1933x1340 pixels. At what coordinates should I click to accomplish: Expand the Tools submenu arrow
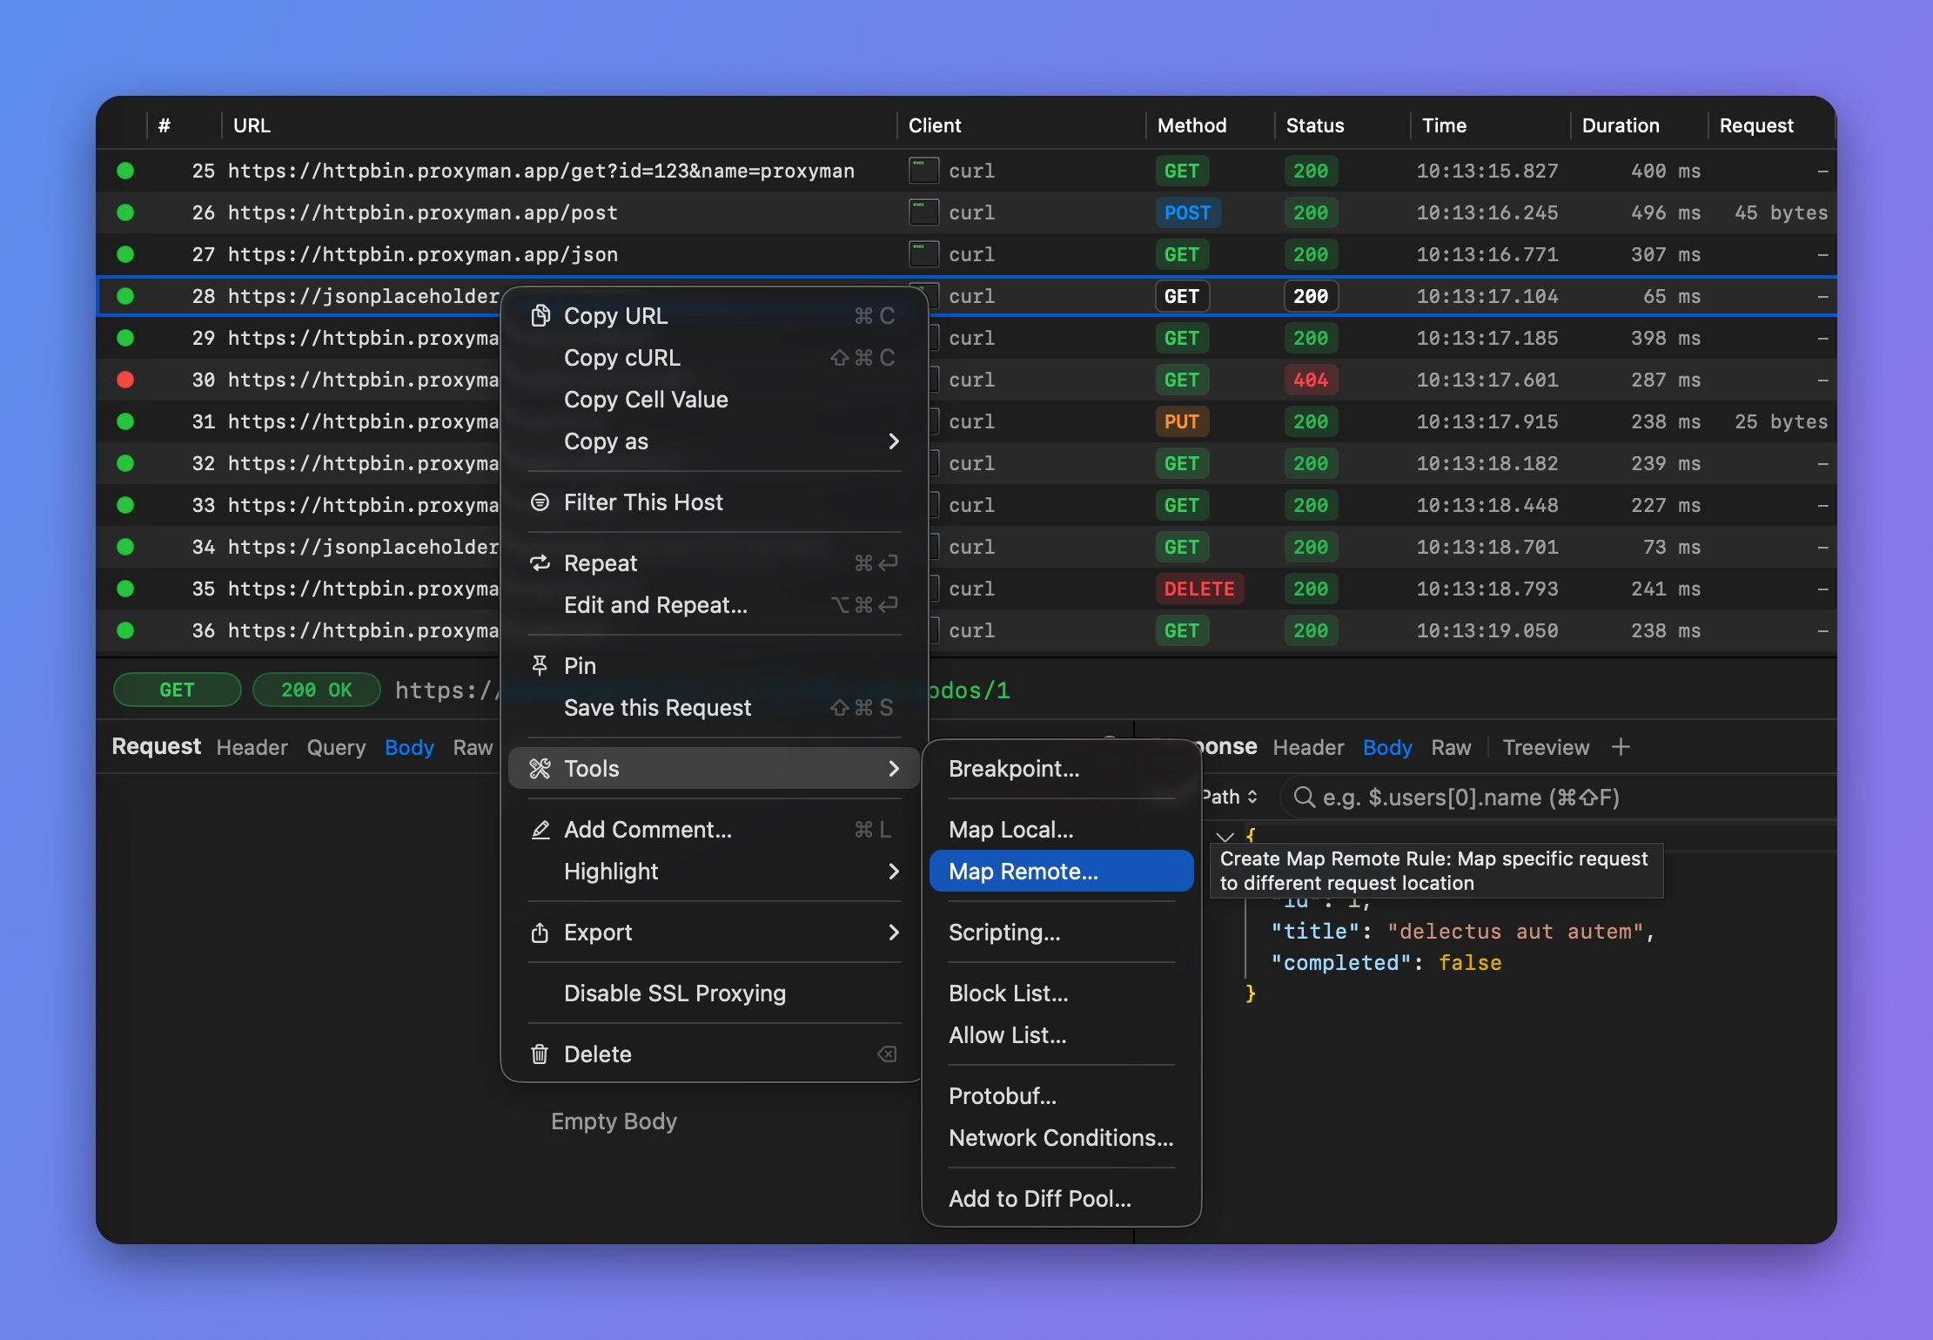coord(894,769)
